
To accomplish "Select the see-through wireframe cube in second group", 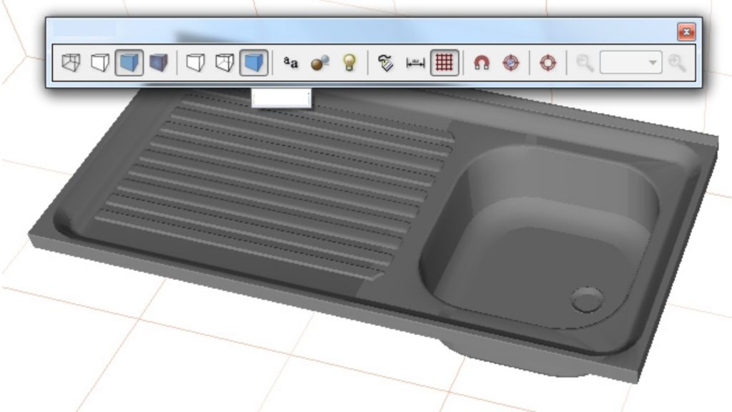I will 224,63.
